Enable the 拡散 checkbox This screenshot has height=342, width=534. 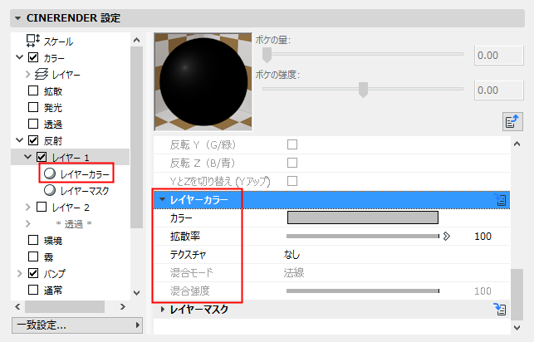coord(33,90)
